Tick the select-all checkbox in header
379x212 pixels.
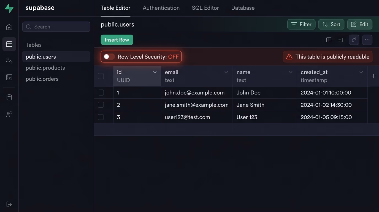click(x=101, y=76)
